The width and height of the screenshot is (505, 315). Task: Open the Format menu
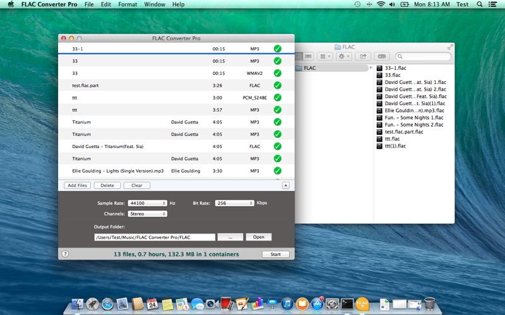pyautogui.click(x=128, y=4)
